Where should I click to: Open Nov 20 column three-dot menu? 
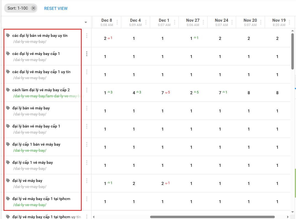(261, 22)
